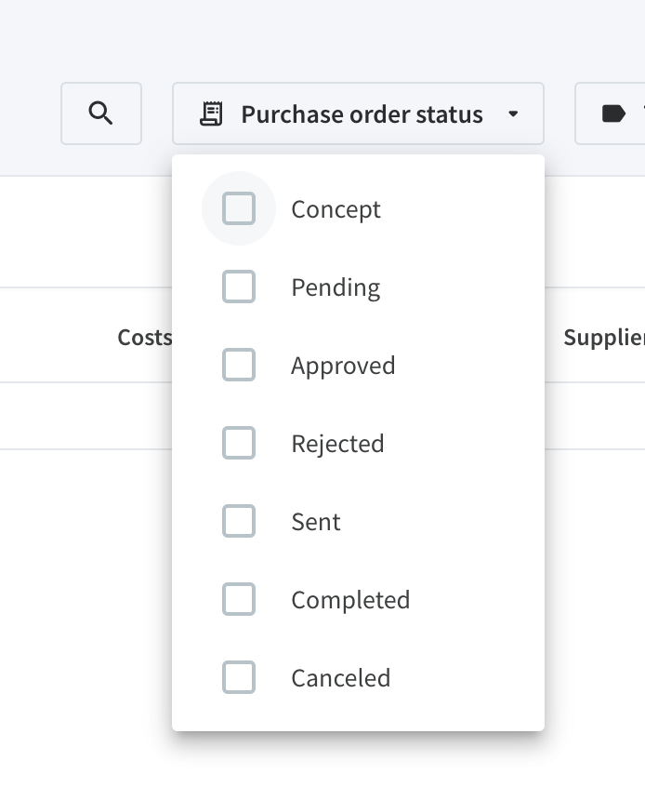Click the "Sent" option text
Viewport: 645px width, 800px height.
(316, 522)
